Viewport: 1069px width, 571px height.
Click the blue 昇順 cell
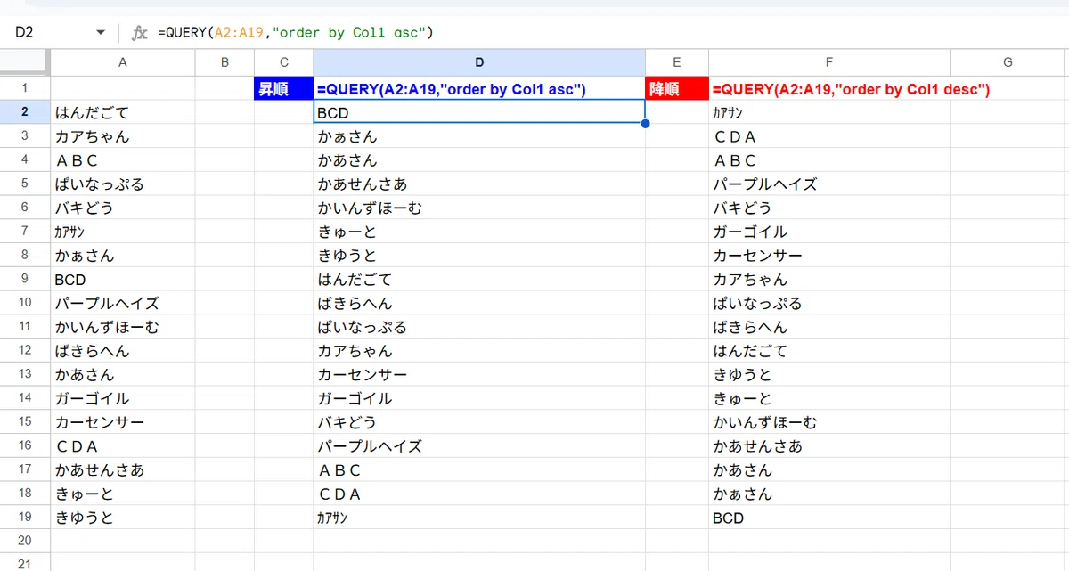pos(283,88)
